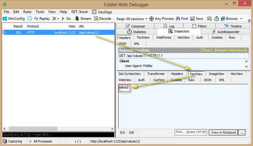Focus the Find text search field
Screen dimensions: 253x146
pos(191,132)
